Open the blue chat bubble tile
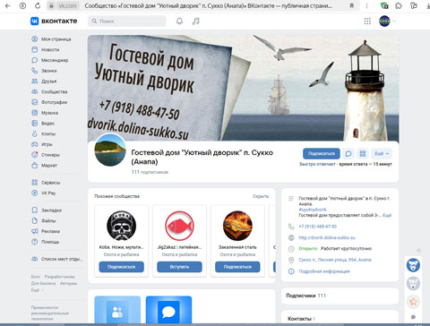Viewport: 430px width, 326px height. [168, 311]
